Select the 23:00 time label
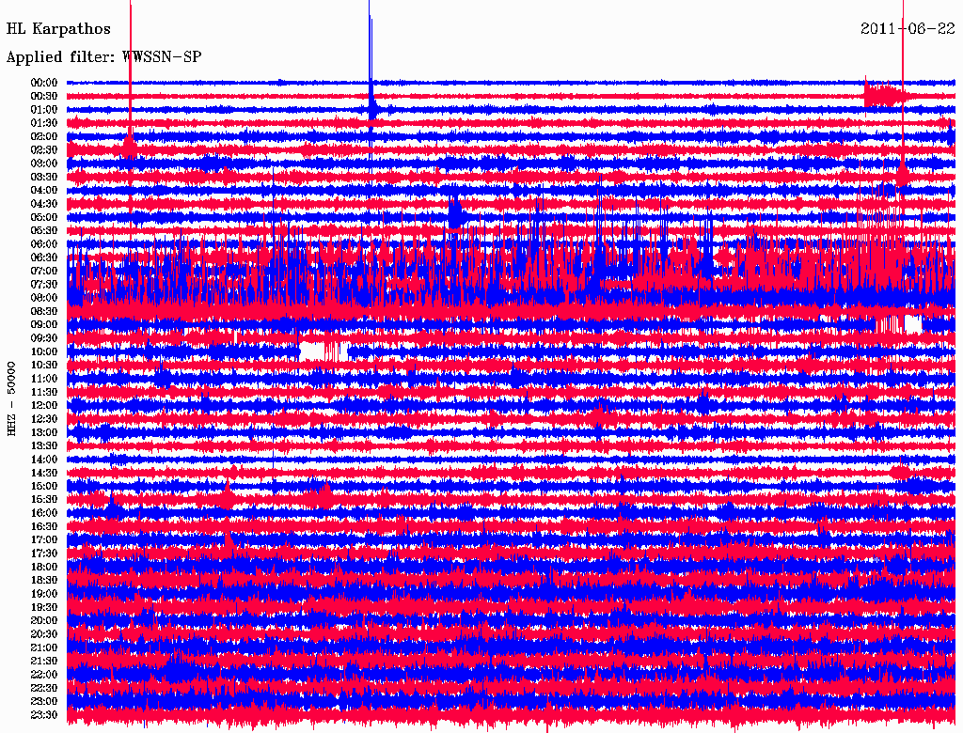The height and width of the screenshot is (733, 963). [x=44, y=701]
